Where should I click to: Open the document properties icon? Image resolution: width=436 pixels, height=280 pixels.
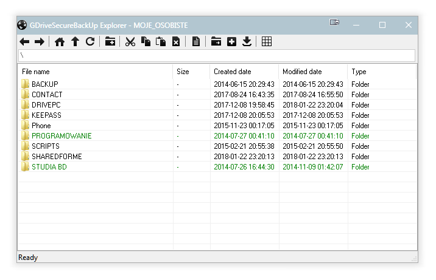tap(196, 41)
